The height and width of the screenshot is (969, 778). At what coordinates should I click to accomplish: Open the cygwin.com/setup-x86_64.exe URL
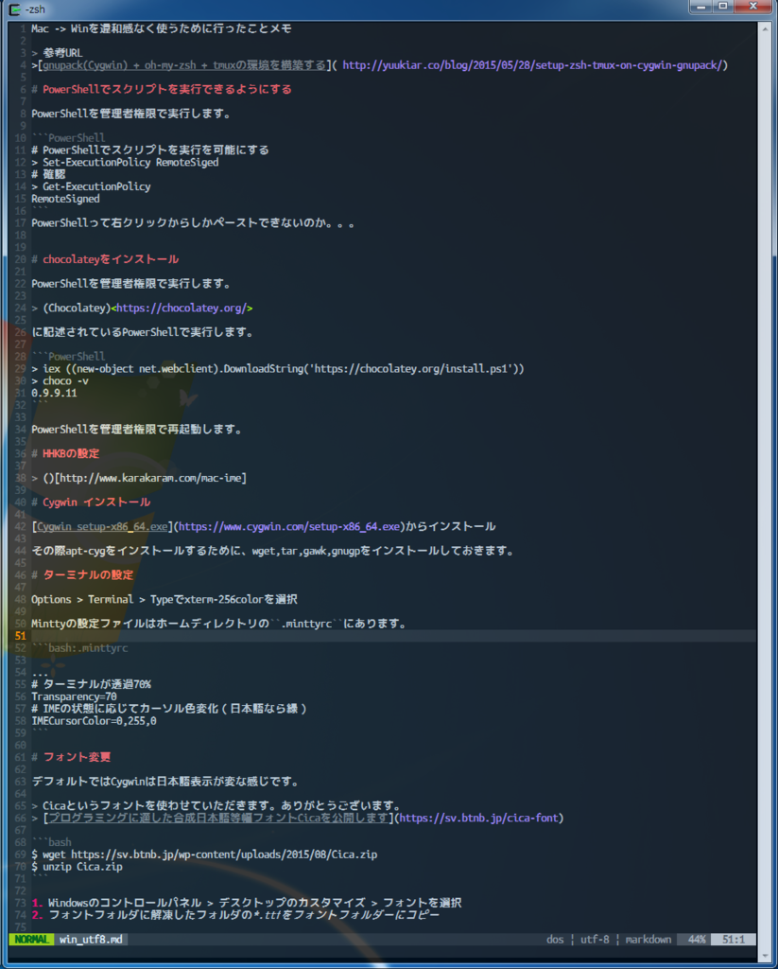289,526
